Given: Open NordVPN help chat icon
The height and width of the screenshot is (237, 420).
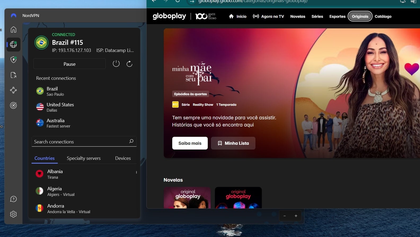Looking at the screenshot, I should pyautogui.click(x=14, y=199).
